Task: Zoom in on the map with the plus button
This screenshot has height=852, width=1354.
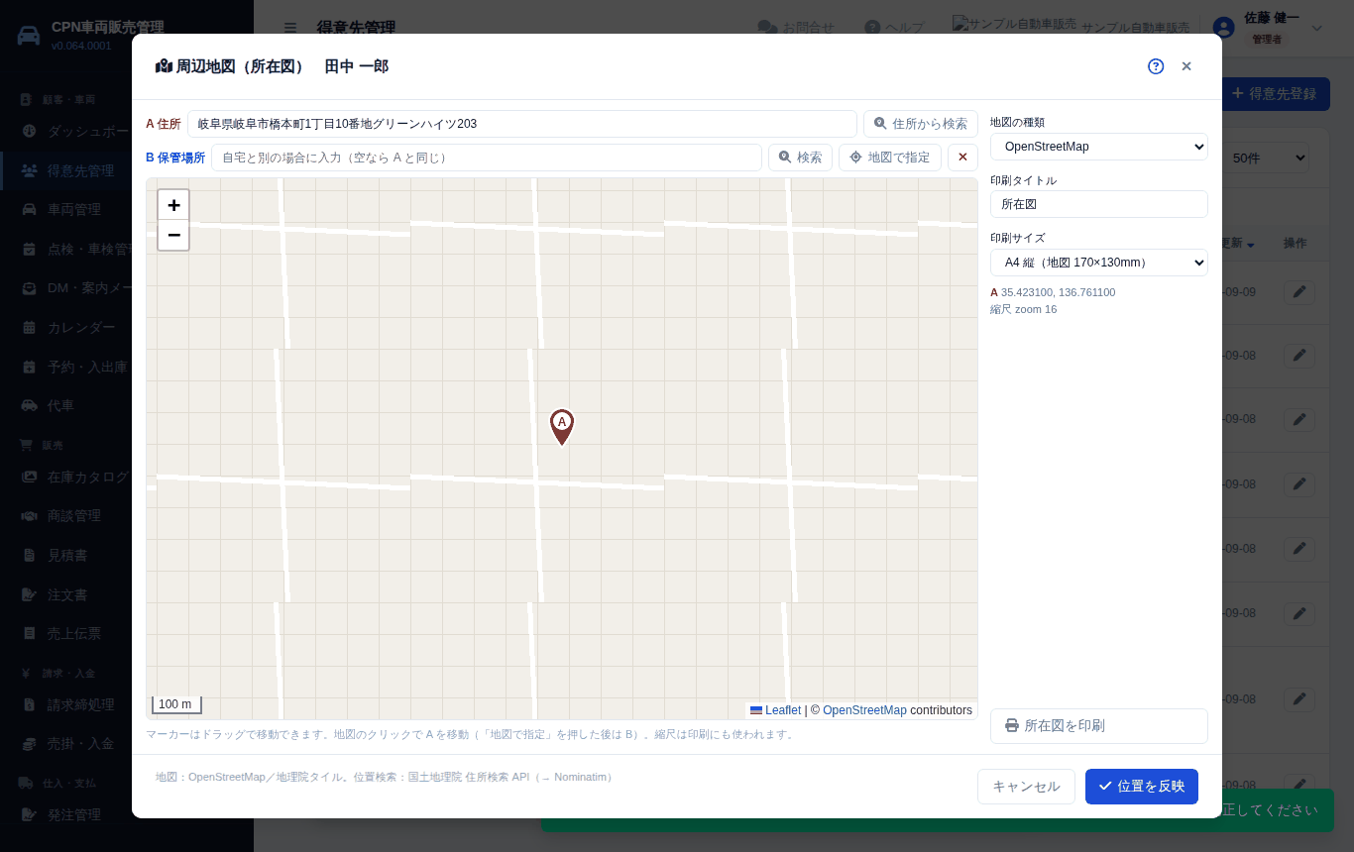Action: coord(173,205)
